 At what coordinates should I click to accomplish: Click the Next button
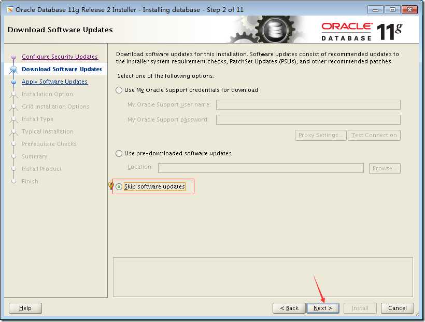click(322, 308)
